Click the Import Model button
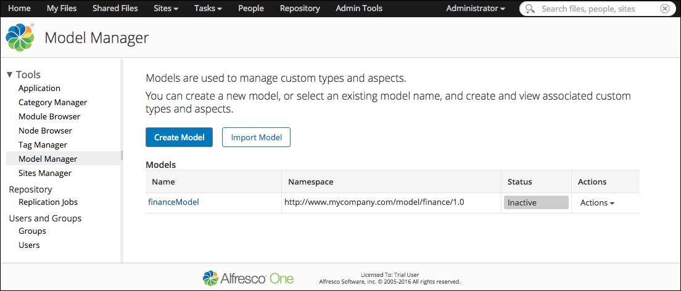This screenshot has width=681, height=291. coord(256,137)
